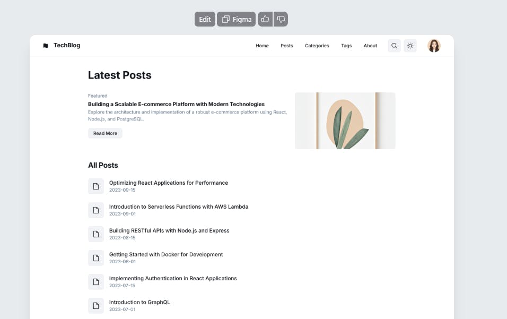Image resolution: width=507 pixels, height=319 pixels.
Task: Click the featured plant artwork image
Action: pos(345,120)
